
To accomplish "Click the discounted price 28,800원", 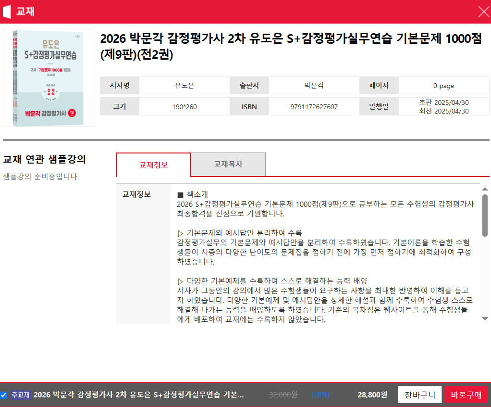I will click(x=372, y=394).
